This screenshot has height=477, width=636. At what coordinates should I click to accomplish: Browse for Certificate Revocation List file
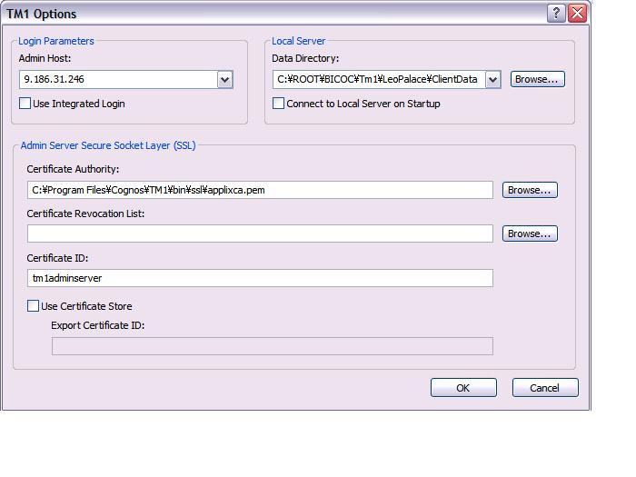pyautogui.click(x=530, y=234)
